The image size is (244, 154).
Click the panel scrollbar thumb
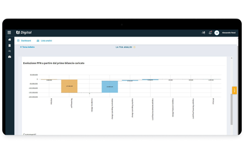(x=232, y=109)
